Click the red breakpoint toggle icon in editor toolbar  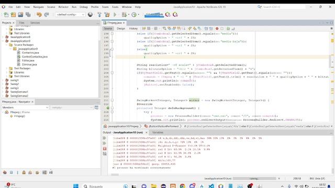pyautogui.click(x=217, y=29)
